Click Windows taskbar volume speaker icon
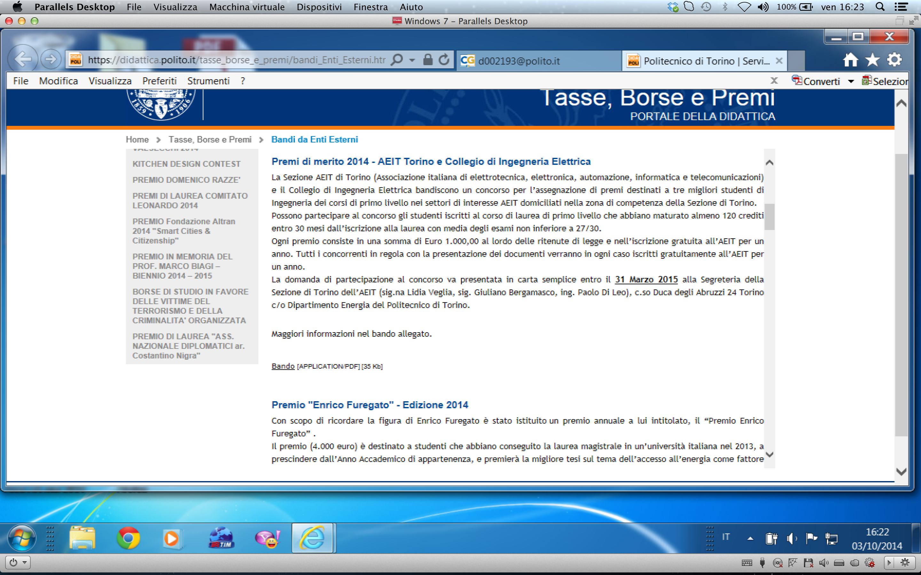921x575 pixels. point(791,539)
